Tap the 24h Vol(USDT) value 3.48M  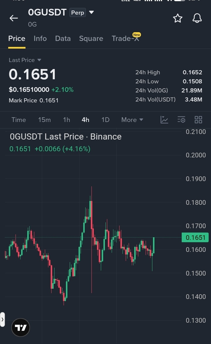(193, 99)
